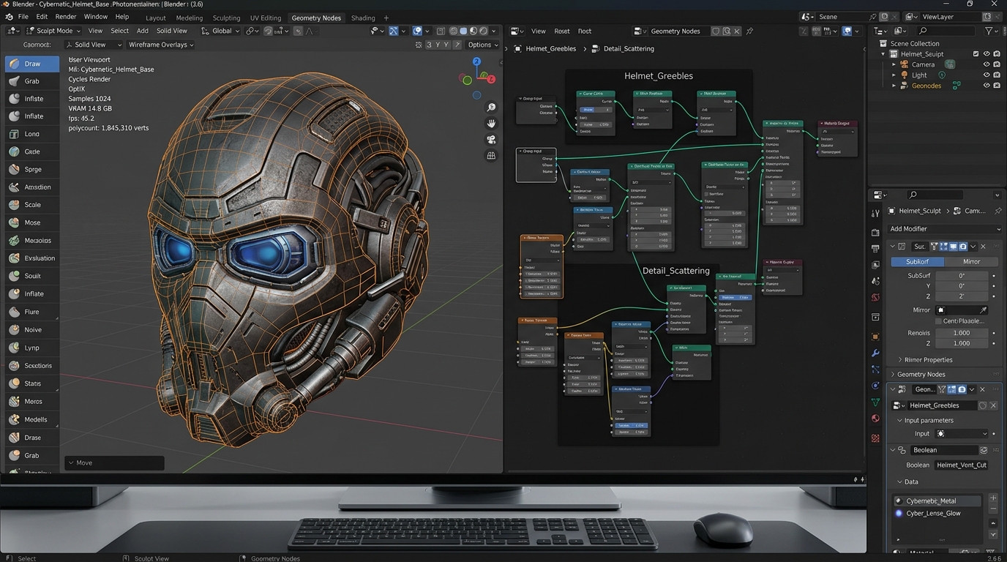Select the Inflste brush tool
The height and width of the screenshot is (562, 1007).
pyautogui.click(x=31, y=99)
